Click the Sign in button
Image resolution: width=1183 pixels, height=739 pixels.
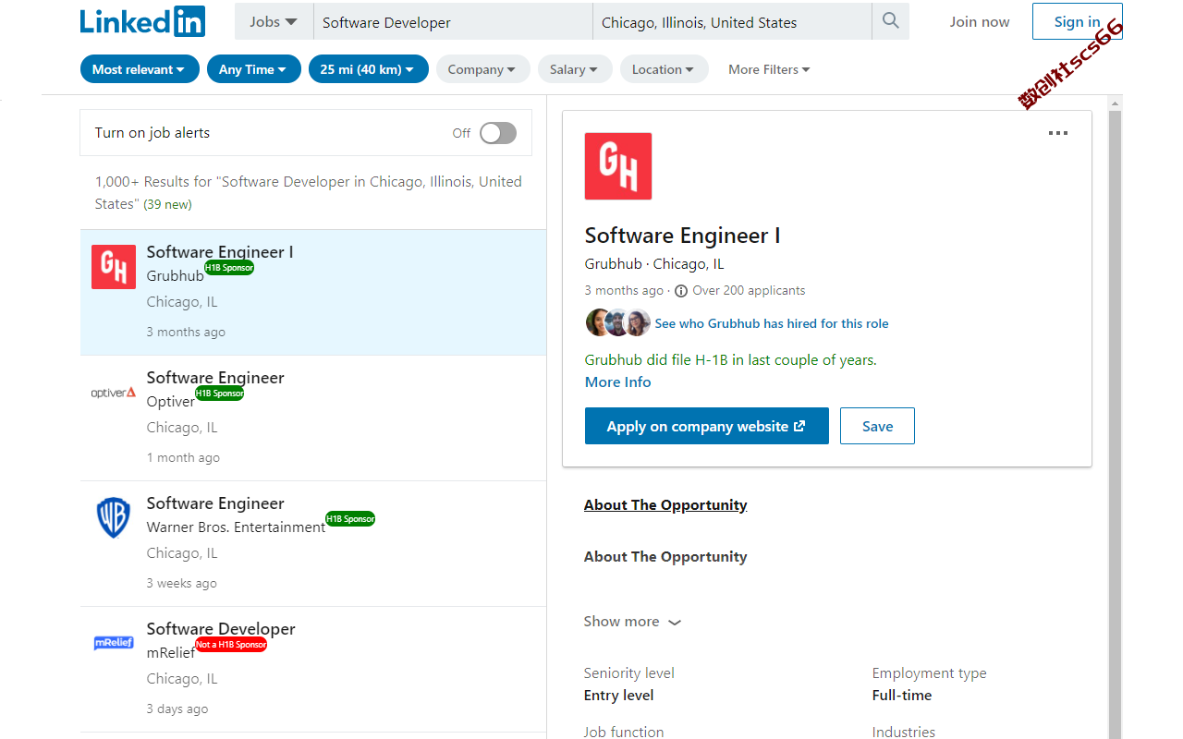click(1077, 21)
